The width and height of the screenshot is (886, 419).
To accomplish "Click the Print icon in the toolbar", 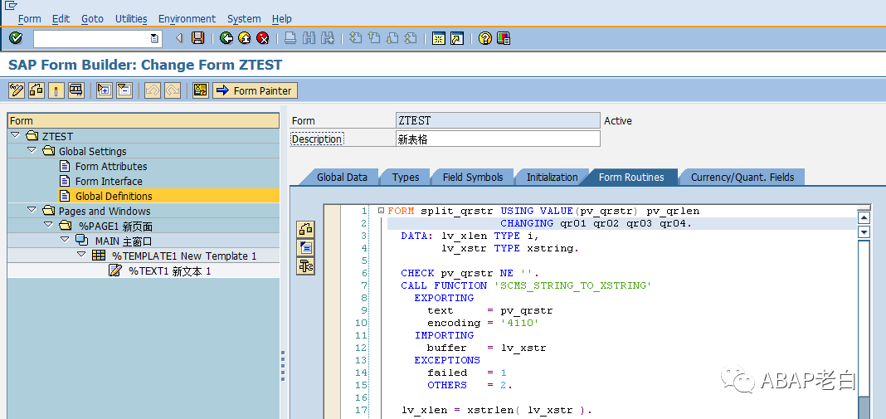I will [290, 38].
